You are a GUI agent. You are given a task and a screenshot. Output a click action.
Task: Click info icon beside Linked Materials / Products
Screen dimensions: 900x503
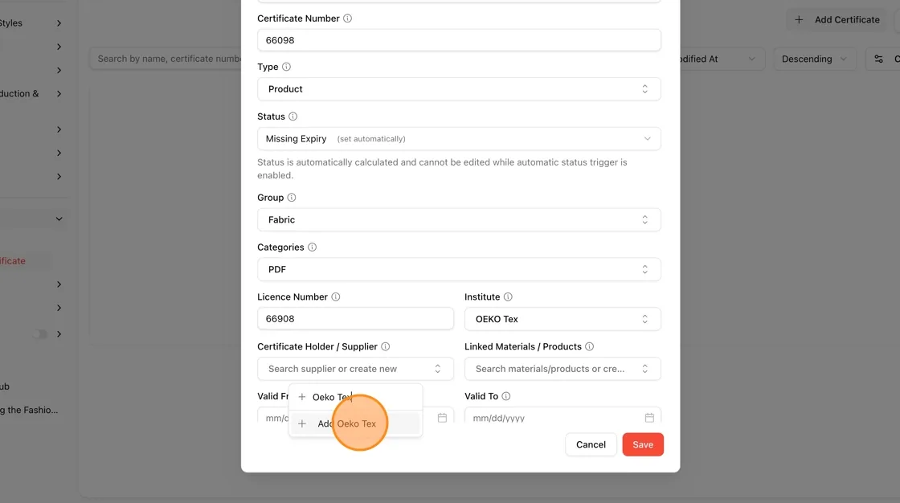[x=590, y=347]
